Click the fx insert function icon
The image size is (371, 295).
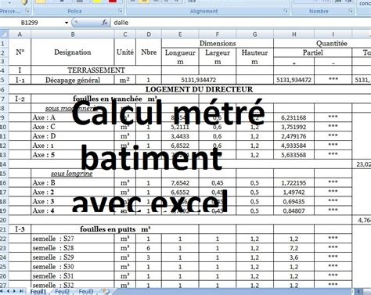click(105, 23)
